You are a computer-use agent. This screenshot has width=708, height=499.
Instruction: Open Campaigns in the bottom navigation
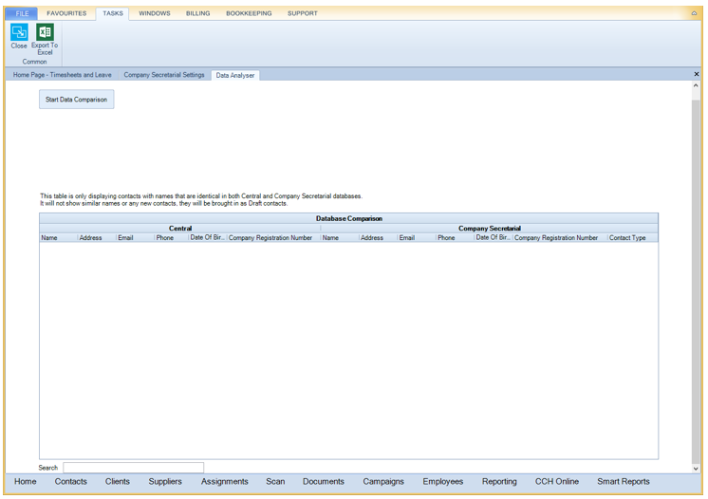[383, 481]
